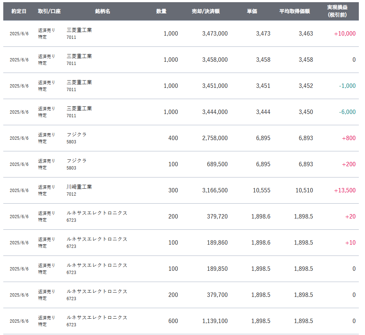Image resolution: width=365 pixels, height=335 pixels.
Task: Select フジクラ in the 100-share row
Action: (77, 161)
